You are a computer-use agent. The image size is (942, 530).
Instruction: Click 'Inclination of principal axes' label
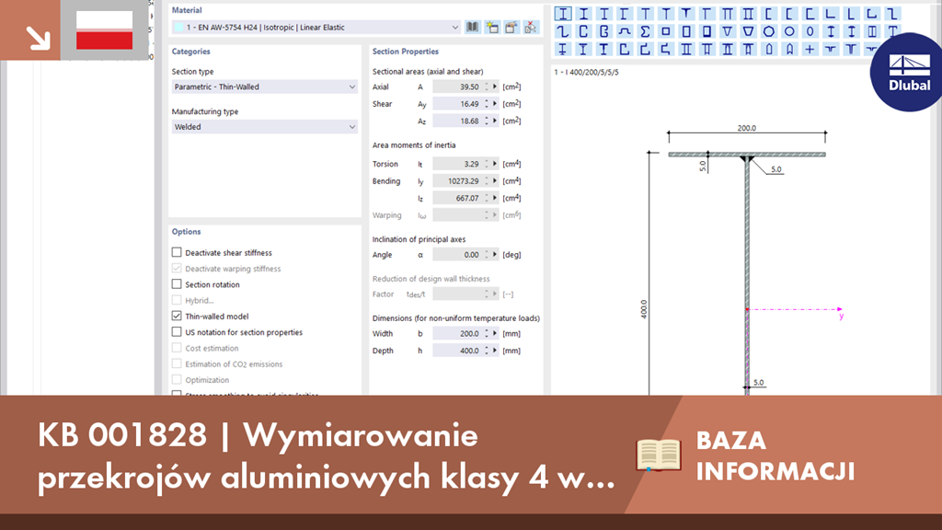[419, 239]
